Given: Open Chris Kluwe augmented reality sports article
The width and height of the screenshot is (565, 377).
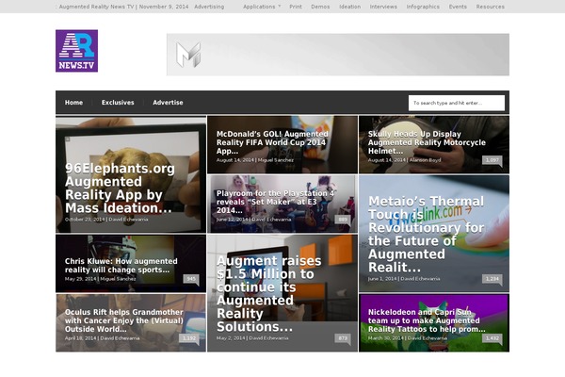Looking at the screenshot, I should click(121, 266).
